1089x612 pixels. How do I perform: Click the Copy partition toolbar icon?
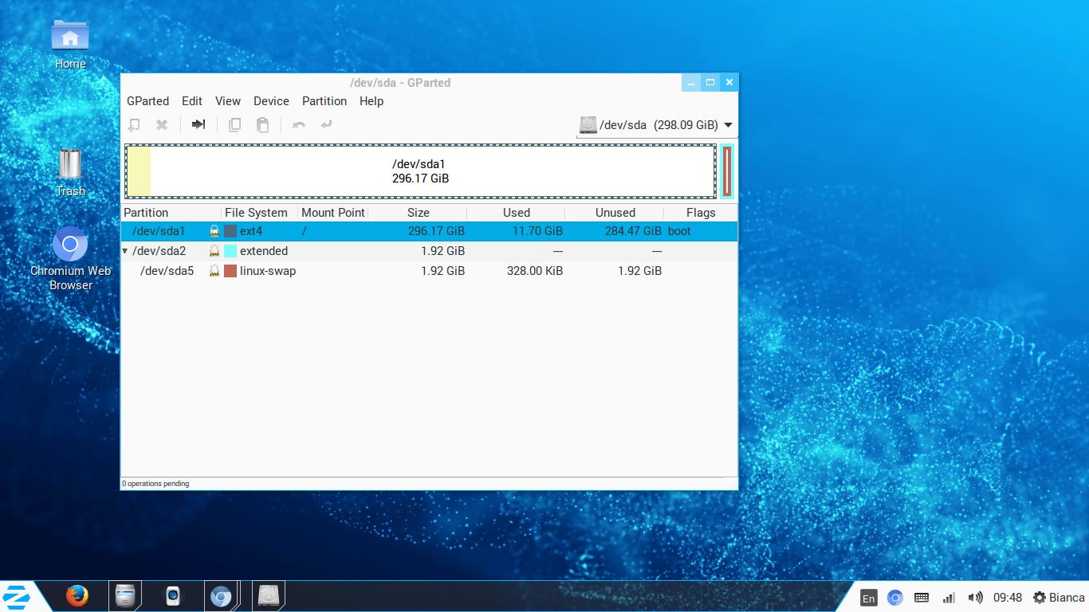(x=234, y=124)
